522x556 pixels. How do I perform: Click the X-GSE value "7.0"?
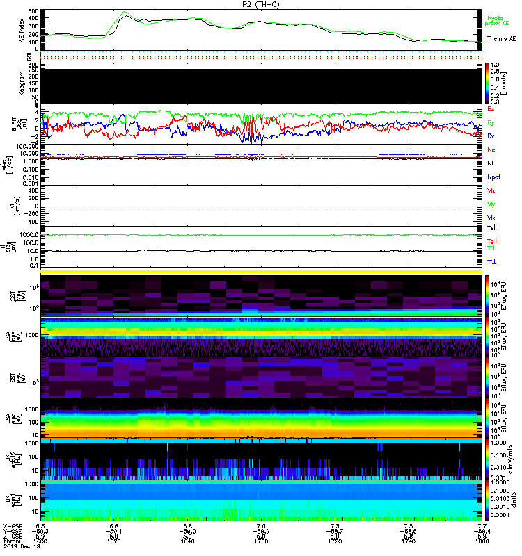point(261,526)
